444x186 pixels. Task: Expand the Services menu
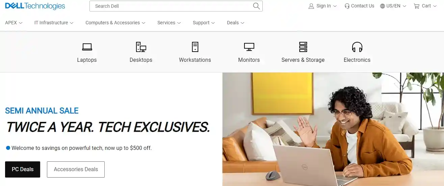pyautogui.click(x=169, y=23)
